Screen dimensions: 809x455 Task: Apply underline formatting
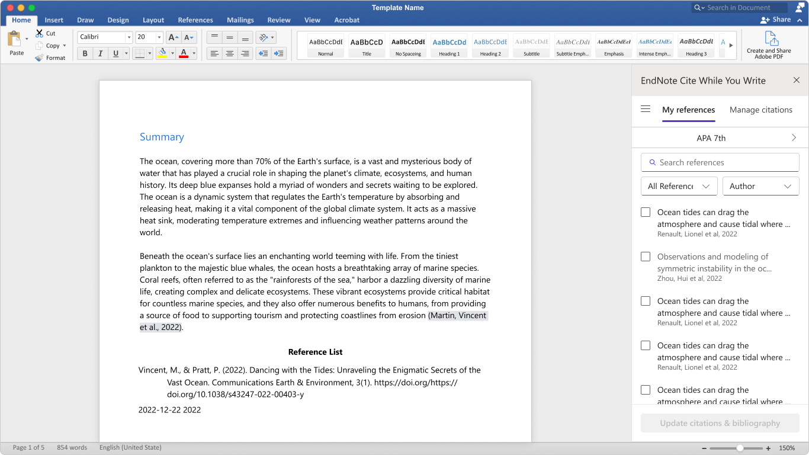click(116, 53)
